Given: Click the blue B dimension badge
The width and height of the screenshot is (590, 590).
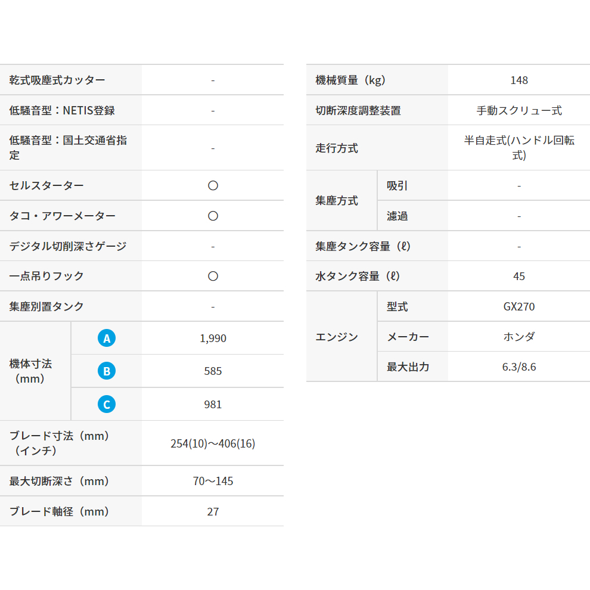Looking at the screenshot, I should [x=107, y=371].
